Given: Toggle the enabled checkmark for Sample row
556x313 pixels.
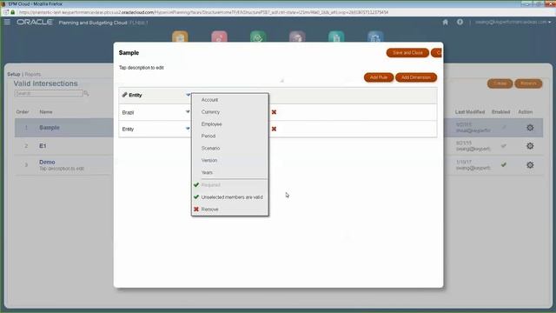Looking at the screenshot, I should [504, 127].
